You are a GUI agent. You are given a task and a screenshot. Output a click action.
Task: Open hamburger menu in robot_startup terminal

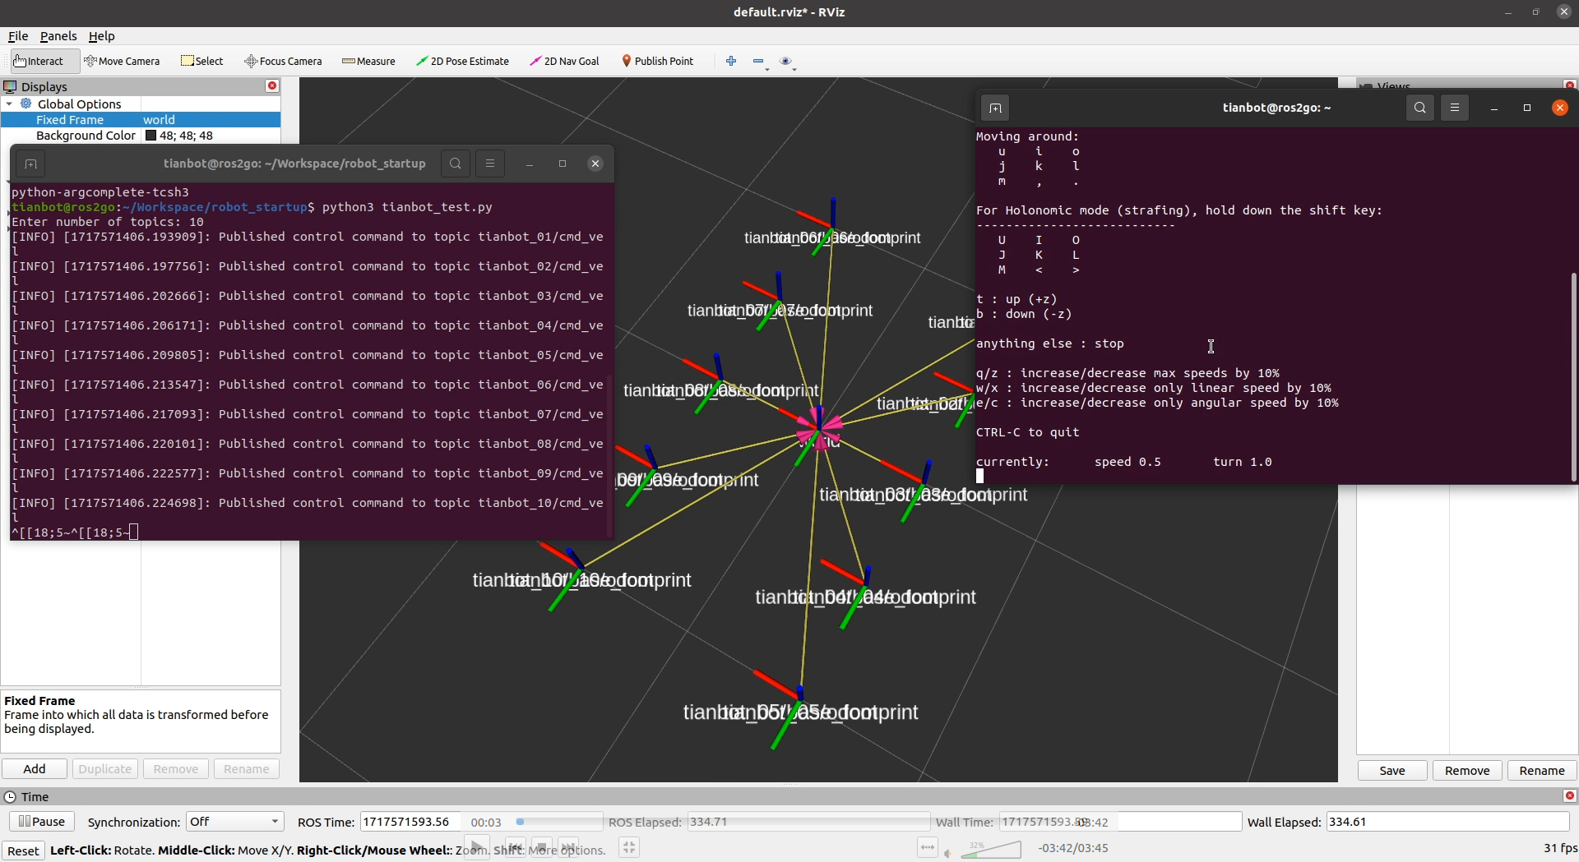click(x=490, y=164)
